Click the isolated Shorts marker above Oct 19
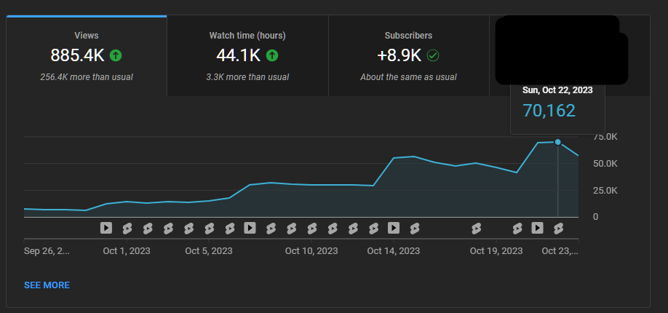Viewport: 668px width, 313px height. (x=477, y=228)
